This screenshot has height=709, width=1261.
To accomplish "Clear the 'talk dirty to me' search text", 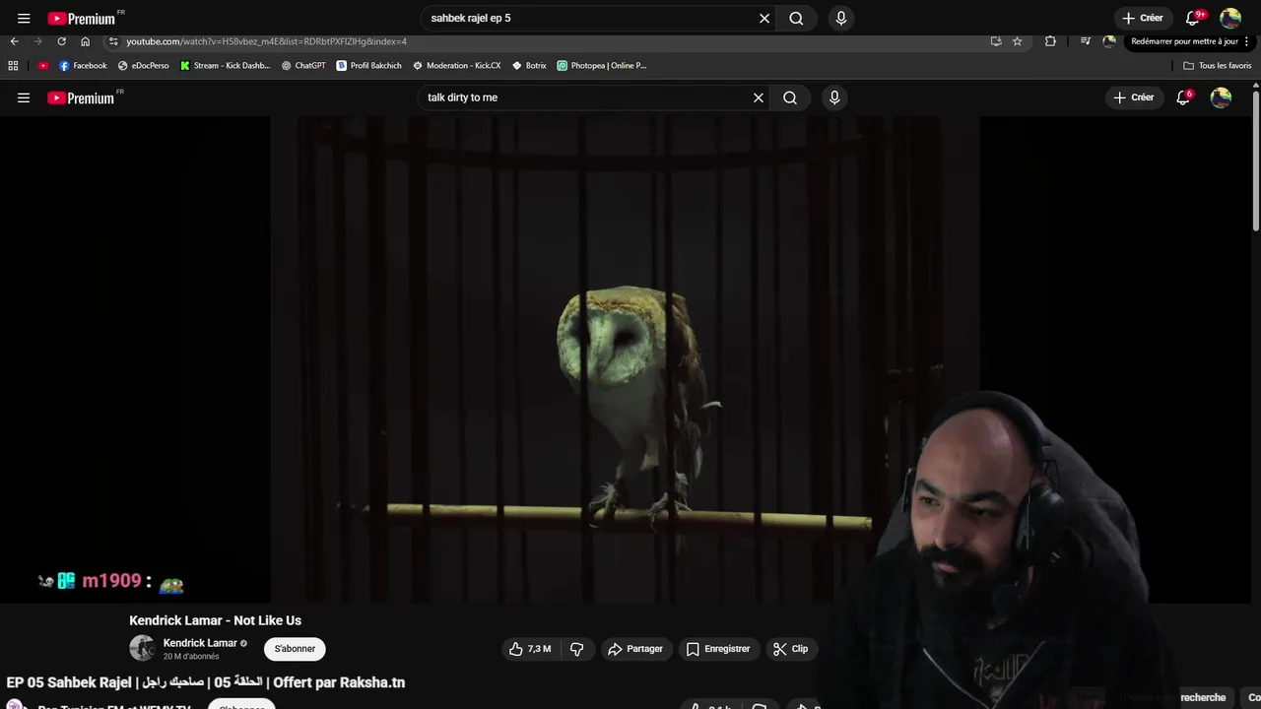I will (759, 97).
